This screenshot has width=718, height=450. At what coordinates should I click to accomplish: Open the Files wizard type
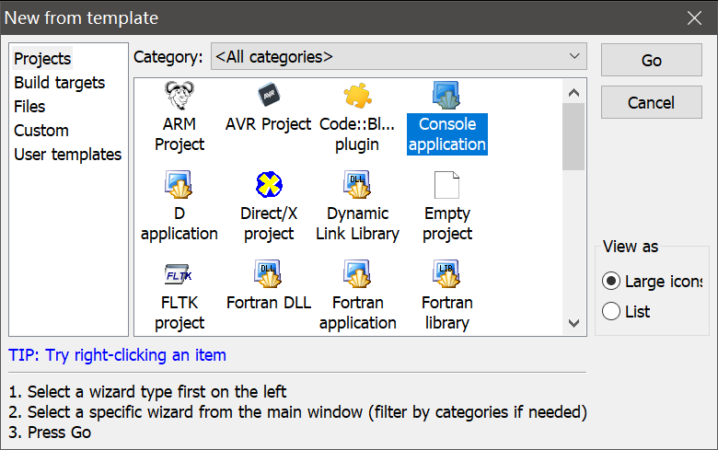[29, 107]
